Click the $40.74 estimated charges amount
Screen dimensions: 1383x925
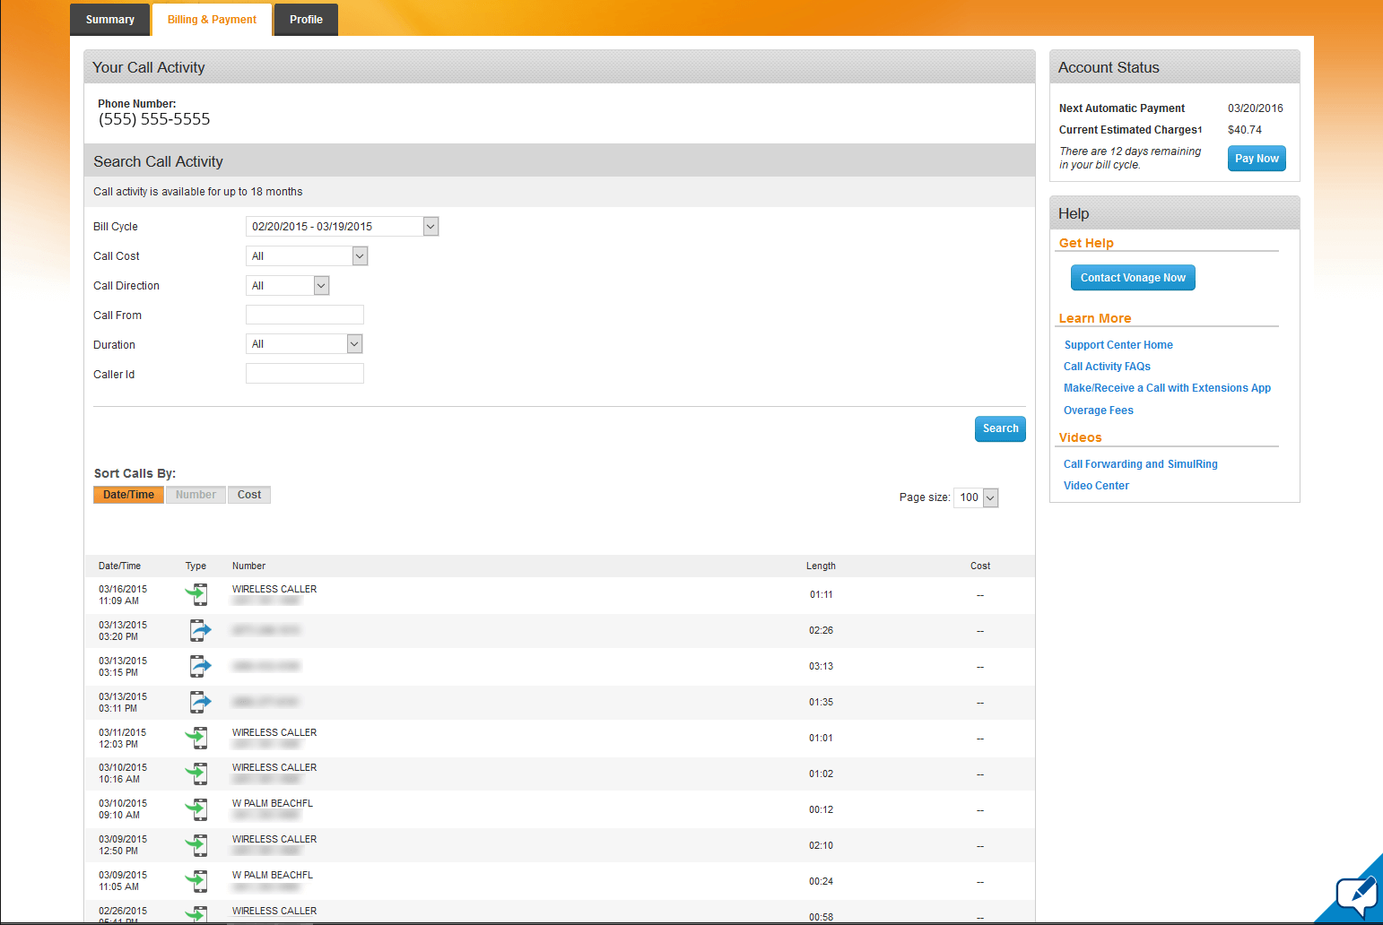click(1245, 130)
